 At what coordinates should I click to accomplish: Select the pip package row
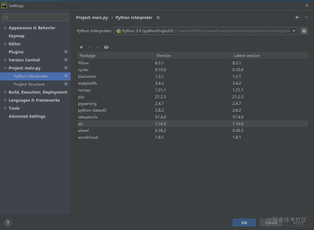(193, 97)
